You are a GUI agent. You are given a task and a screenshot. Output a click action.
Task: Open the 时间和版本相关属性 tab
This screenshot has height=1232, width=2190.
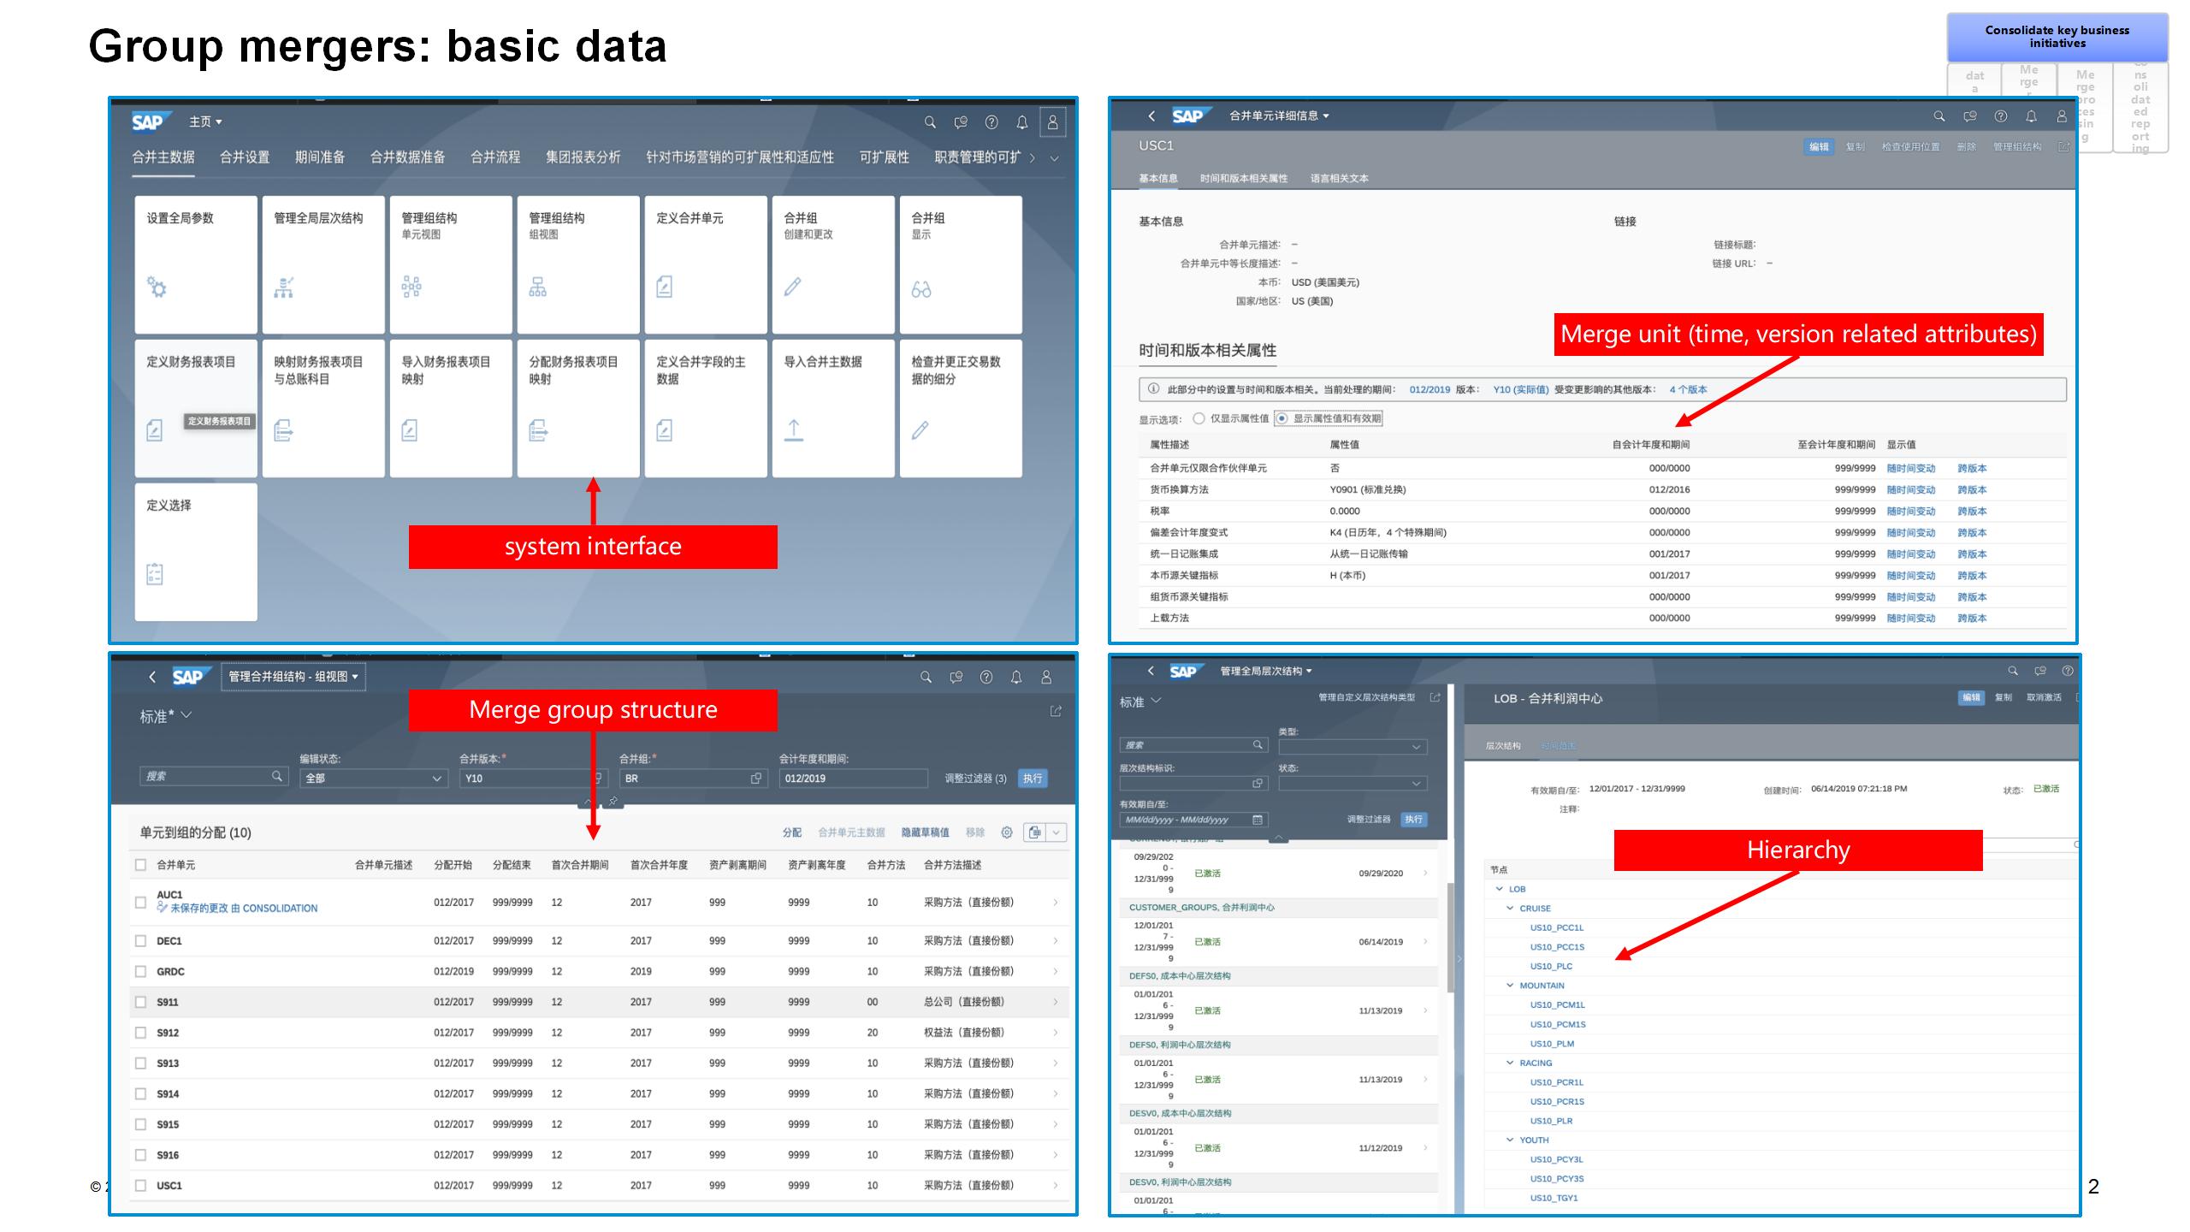1243,179
